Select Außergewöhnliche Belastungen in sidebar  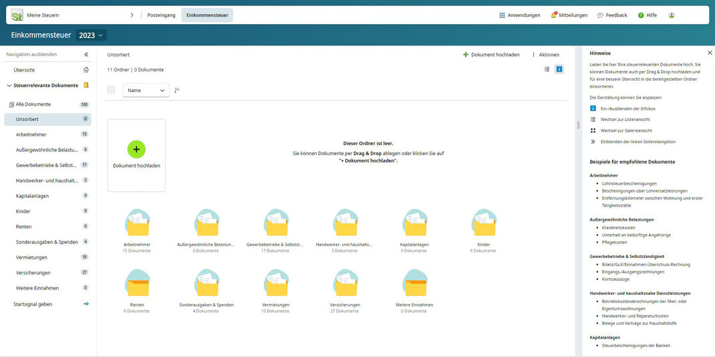(48, 150)
